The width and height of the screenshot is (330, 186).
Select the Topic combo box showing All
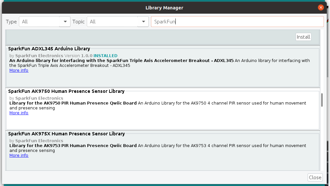click(x=118, y=22)
